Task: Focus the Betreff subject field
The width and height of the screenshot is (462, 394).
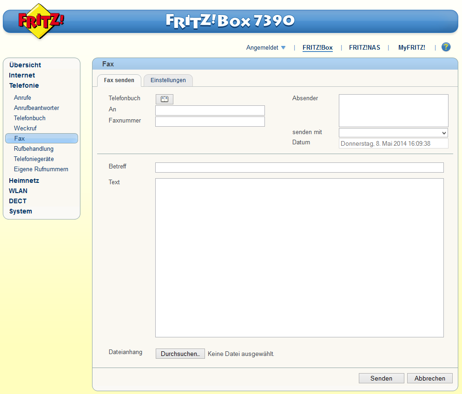Action: pyautogui.click(x=299, y=168)
